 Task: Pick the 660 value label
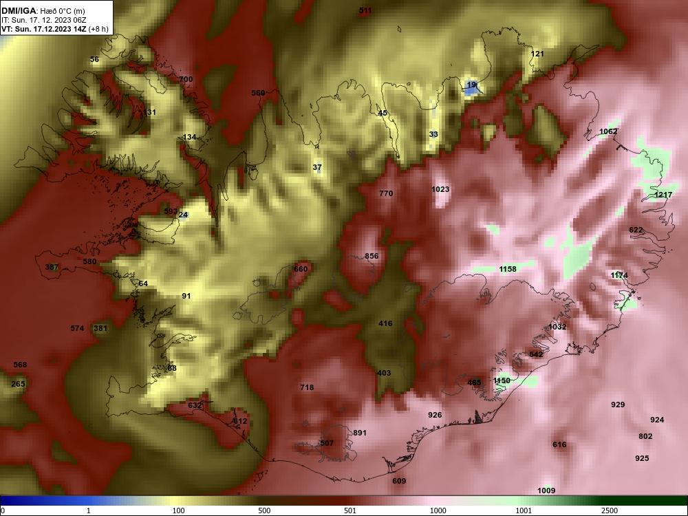tap(301, 268)
